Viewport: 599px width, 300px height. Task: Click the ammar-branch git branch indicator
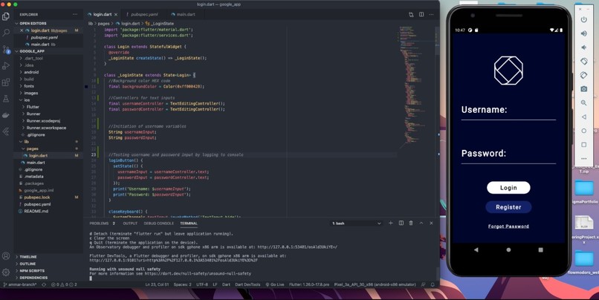(20, 284)
